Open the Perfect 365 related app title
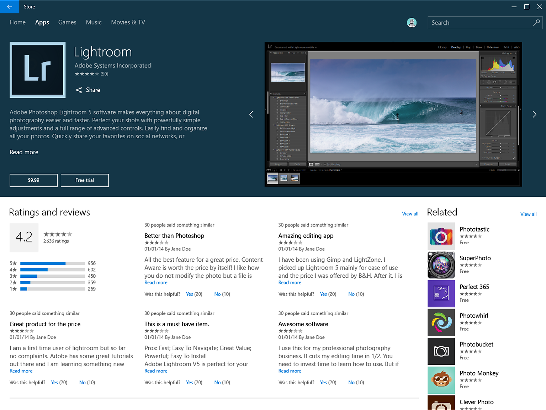 point(474,287)
